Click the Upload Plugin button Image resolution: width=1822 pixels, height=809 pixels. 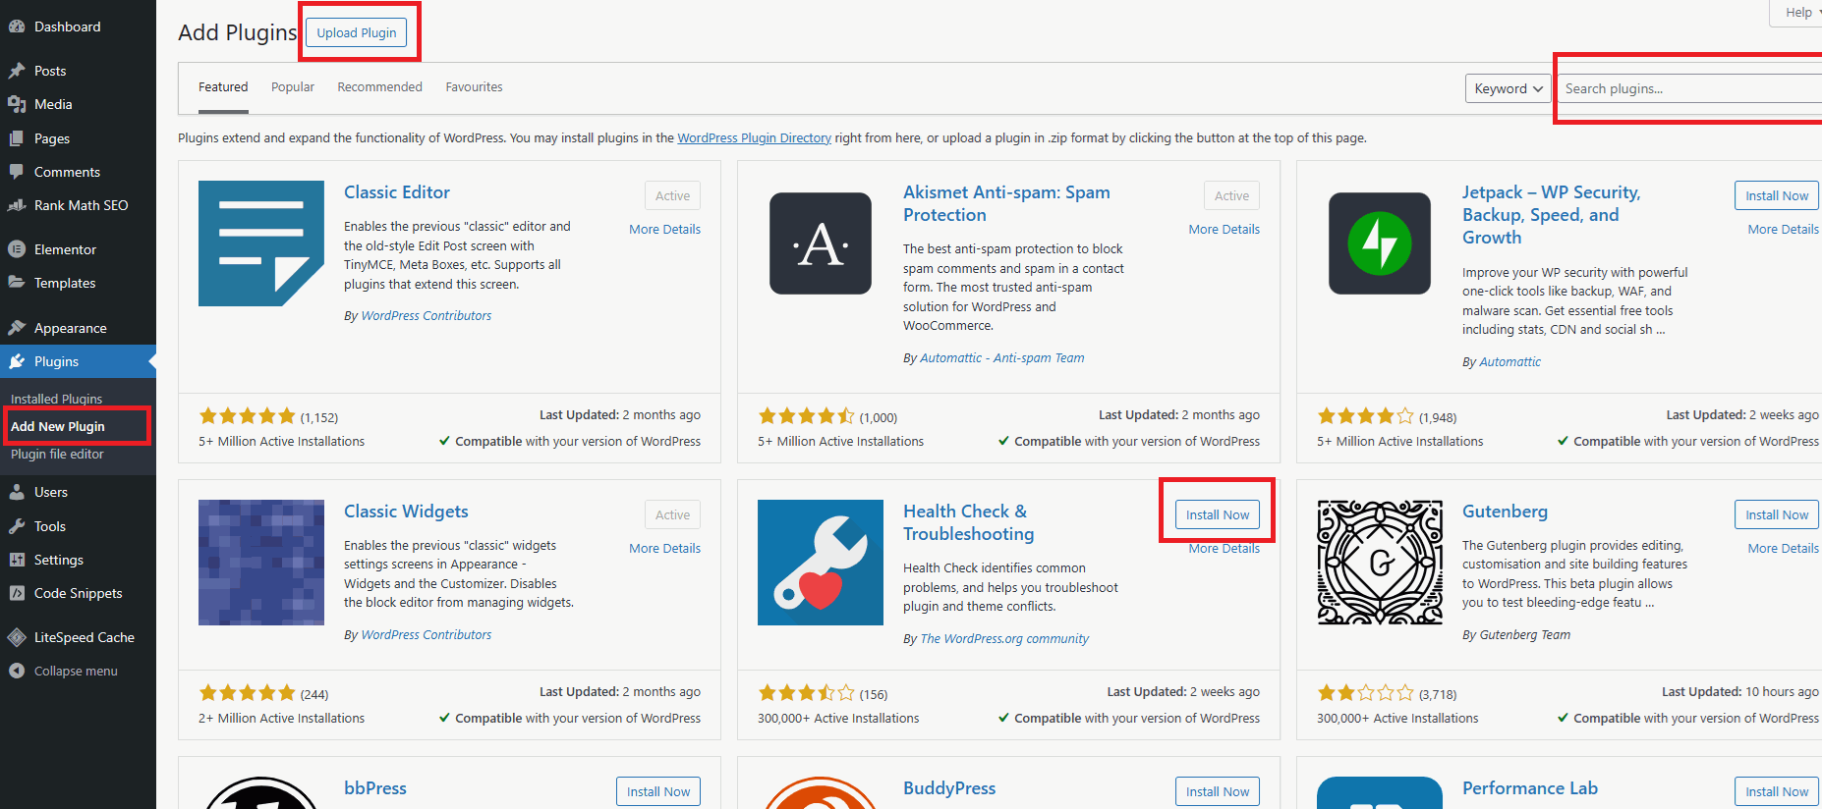coord(357,32)
